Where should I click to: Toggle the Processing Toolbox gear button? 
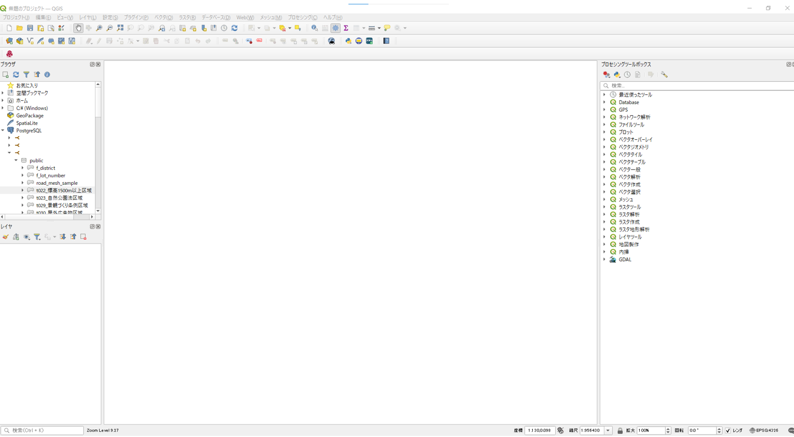335,28
